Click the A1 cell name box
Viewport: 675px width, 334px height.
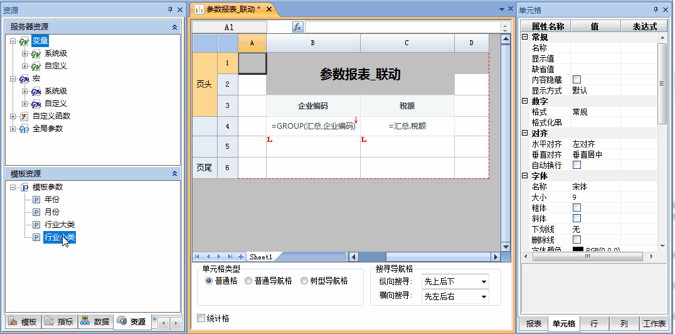[229, 27]
